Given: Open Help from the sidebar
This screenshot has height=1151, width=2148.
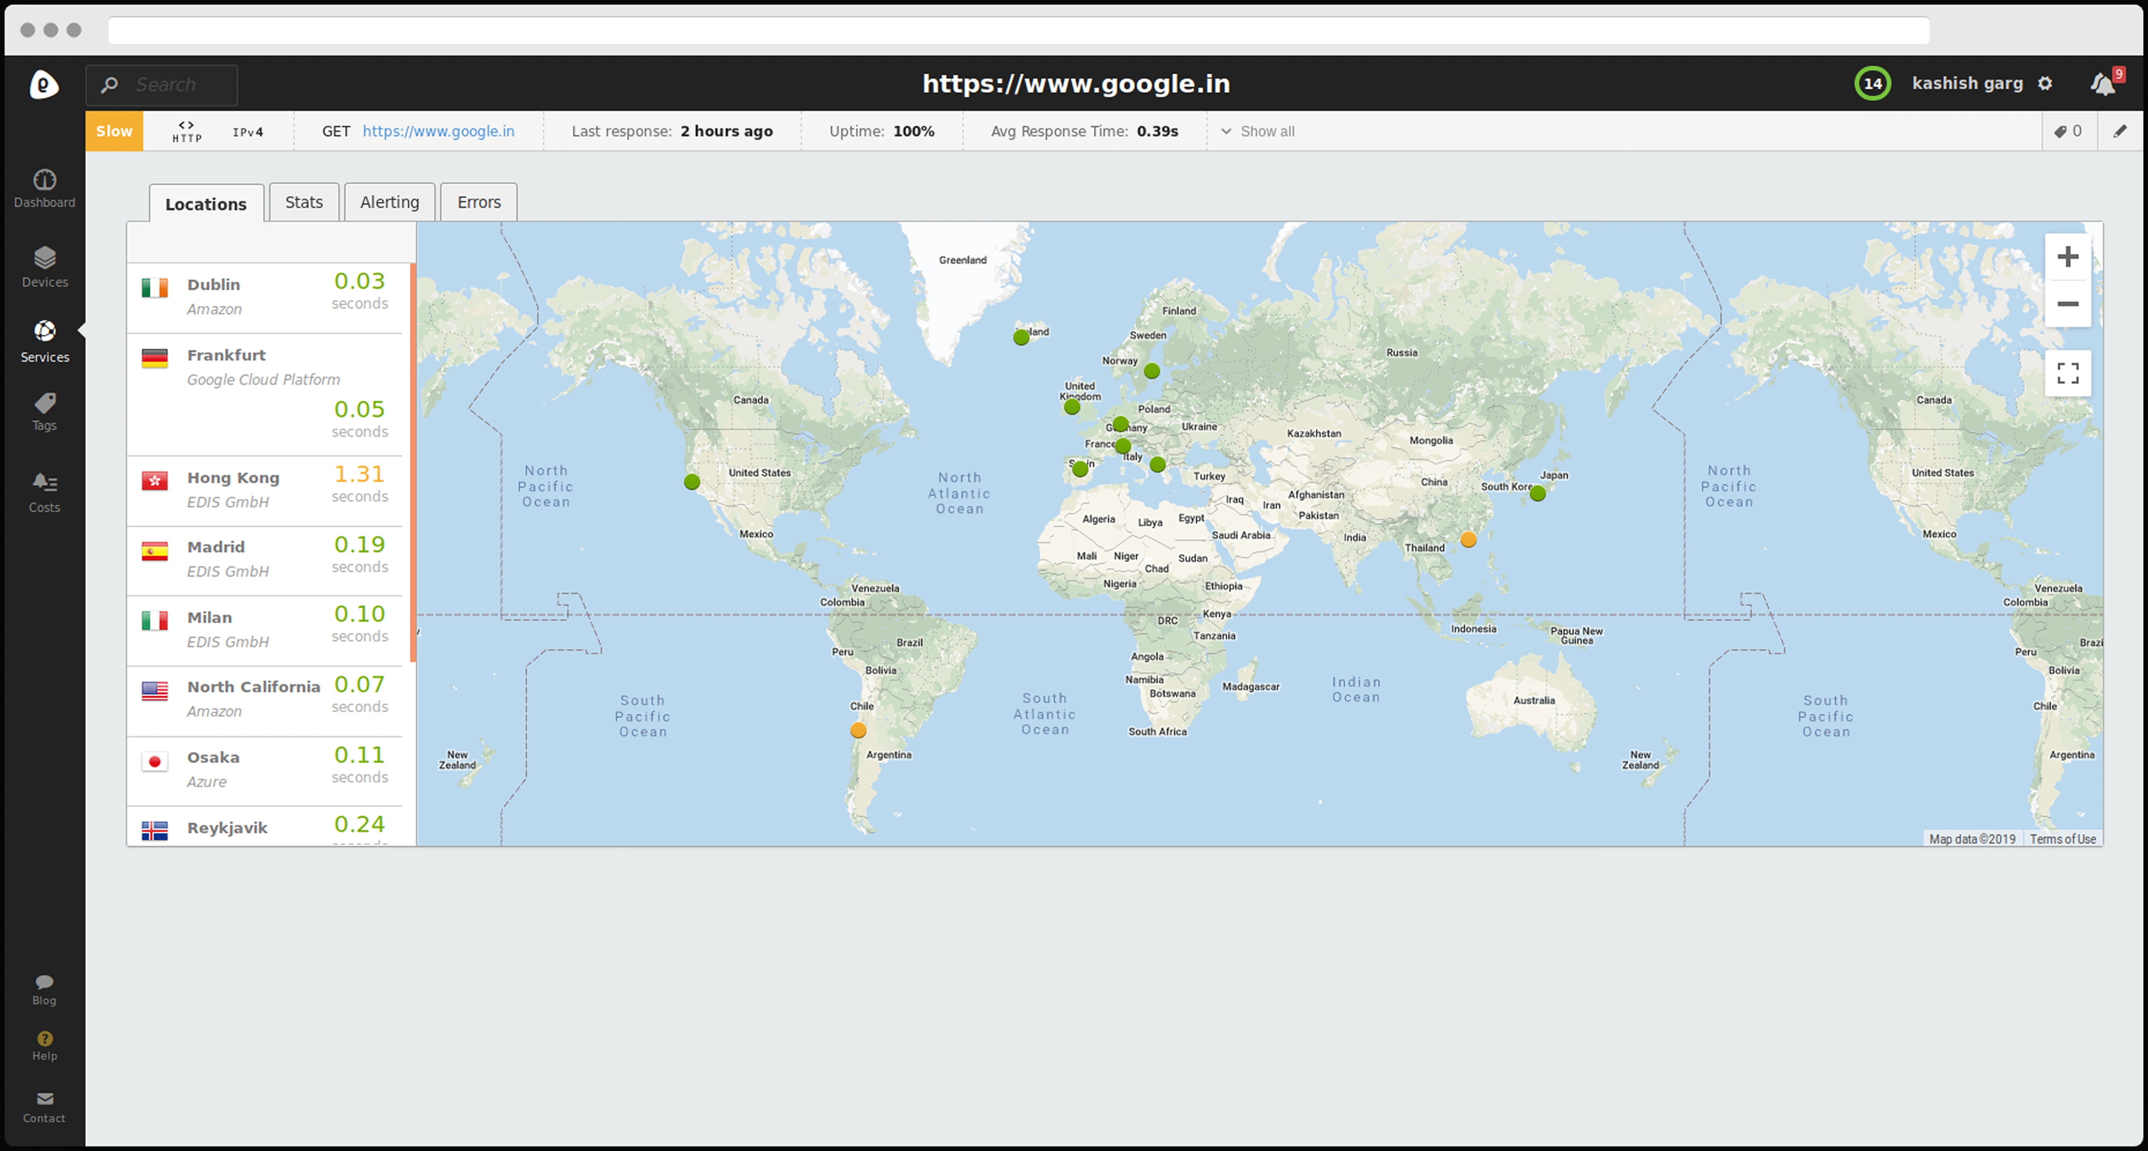Looking at the screenshot, I should click(44, 1044).
